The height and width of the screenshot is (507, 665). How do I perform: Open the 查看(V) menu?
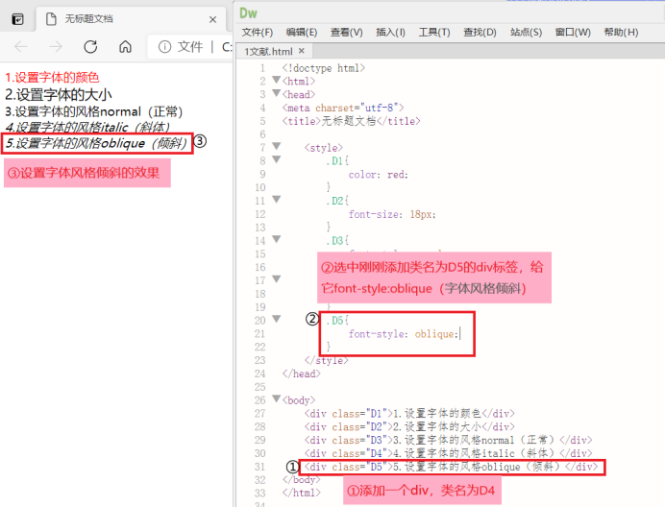pos(347,33)
